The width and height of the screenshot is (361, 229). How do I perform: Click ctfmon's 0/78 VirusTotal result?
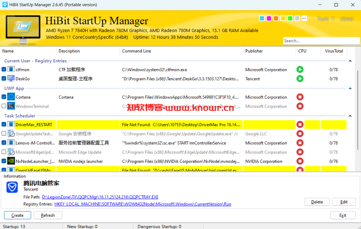point(334,70)
